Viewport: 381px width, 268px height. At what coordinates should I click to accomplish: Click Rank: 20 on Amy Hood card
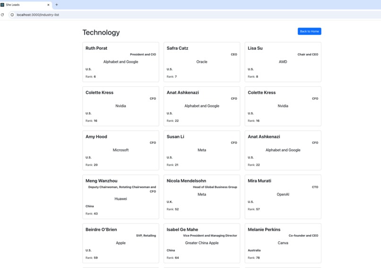coord(91,165)
